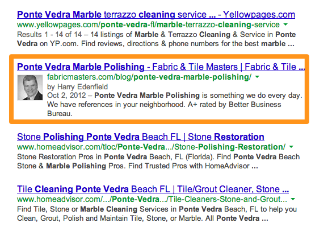
Task: Open the Stone Polishing Ponte Vedra Beach result
Action: coord(141,137)
